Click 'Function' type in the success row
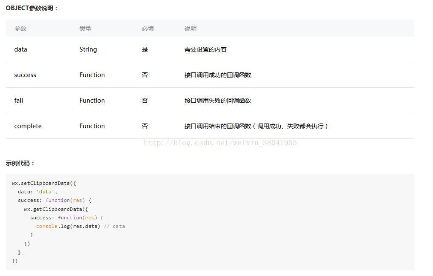Screen dimensions: 433x276 pyautogui.click(x=92, y=75)
